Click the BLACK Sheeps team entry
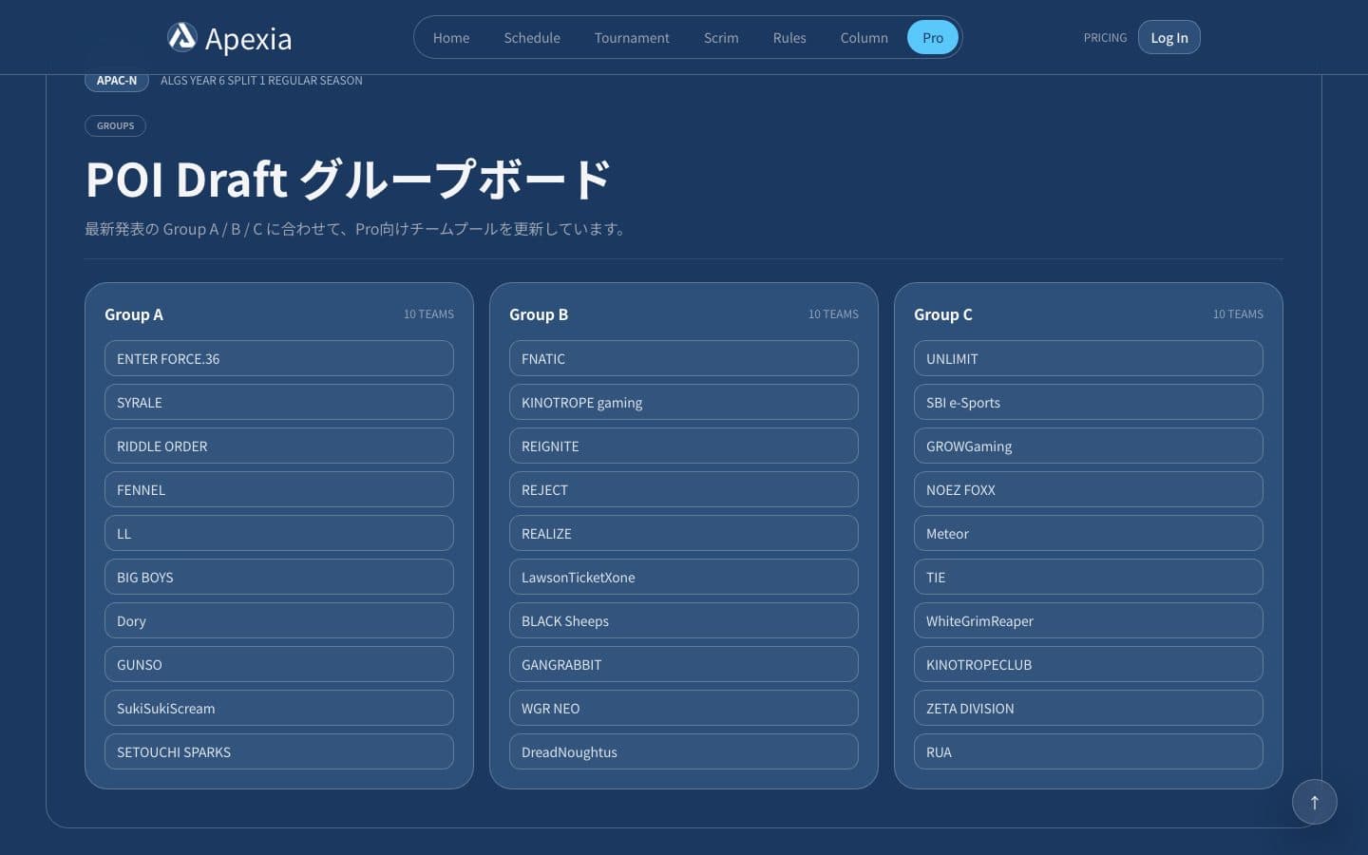 (x=684, y=620)
